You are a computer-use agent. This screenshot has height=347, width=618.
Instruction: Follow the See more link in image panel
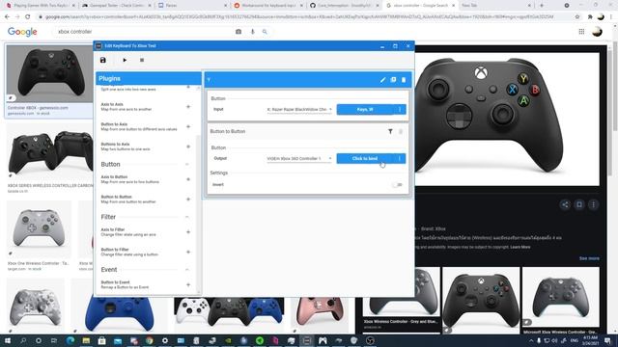tap(589, 258)
